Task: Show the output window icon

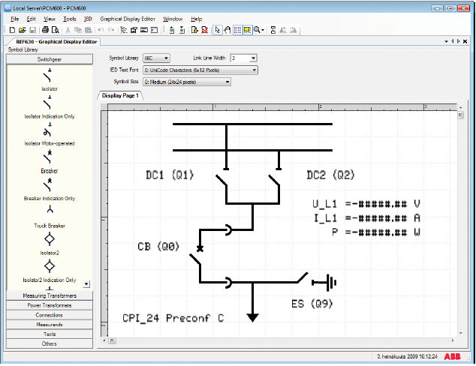Action: [x=144, y=30]
